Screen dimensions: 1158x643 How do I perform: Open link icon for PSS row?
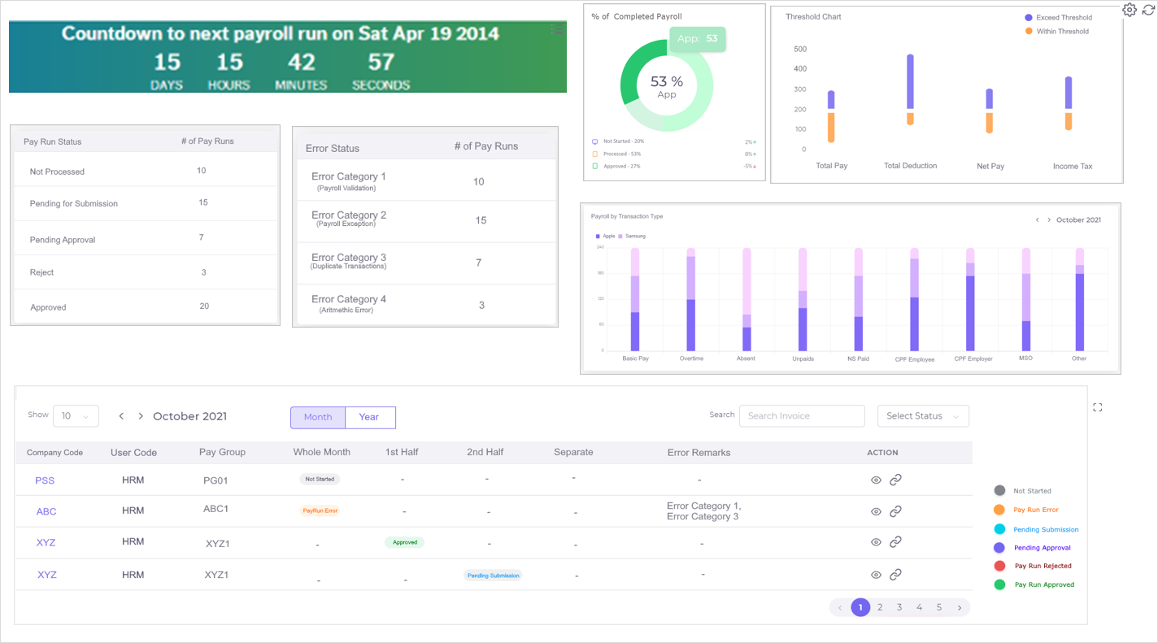coord(895,480)
